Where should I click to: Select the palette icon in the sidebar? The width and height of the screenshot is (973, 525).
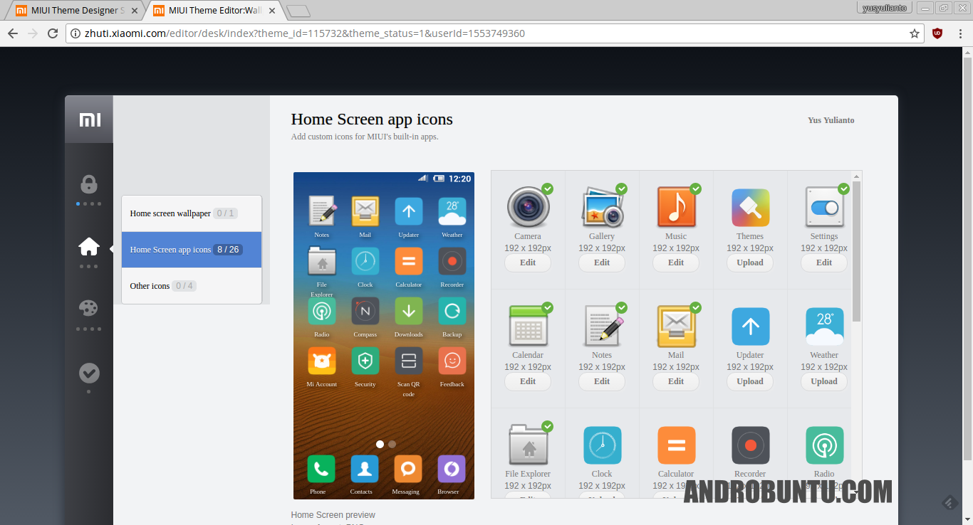[88, 307]
